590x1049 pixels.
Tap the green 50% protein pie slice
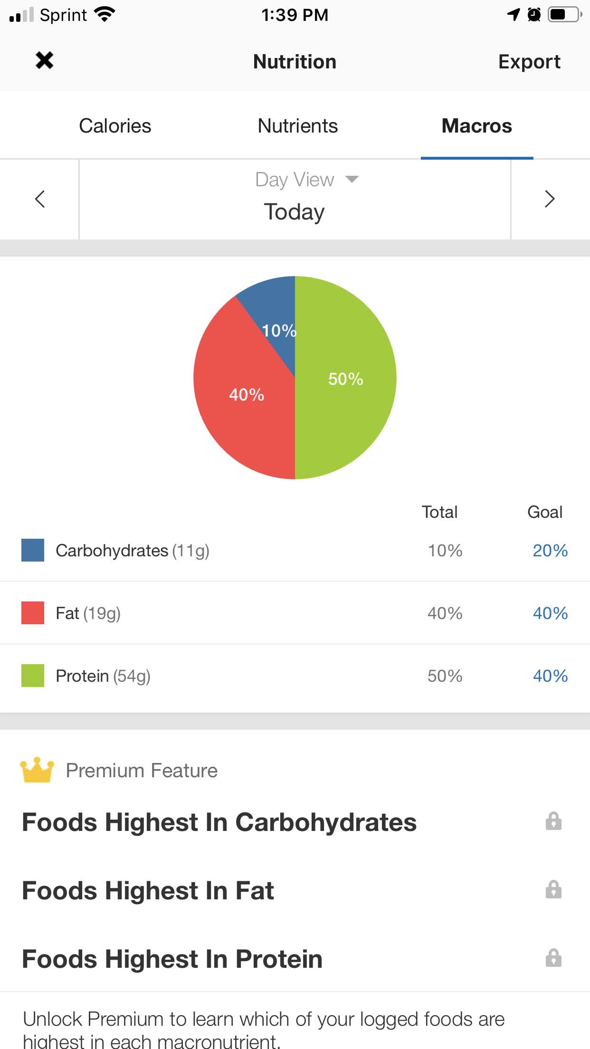(x=346, y=379)
